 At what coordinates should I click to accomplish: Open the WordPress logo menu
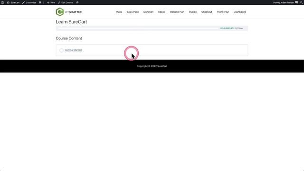point(3,2)
